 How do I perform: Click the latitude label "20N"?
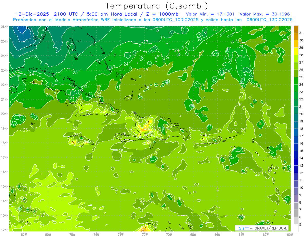(x=4, y=114)
